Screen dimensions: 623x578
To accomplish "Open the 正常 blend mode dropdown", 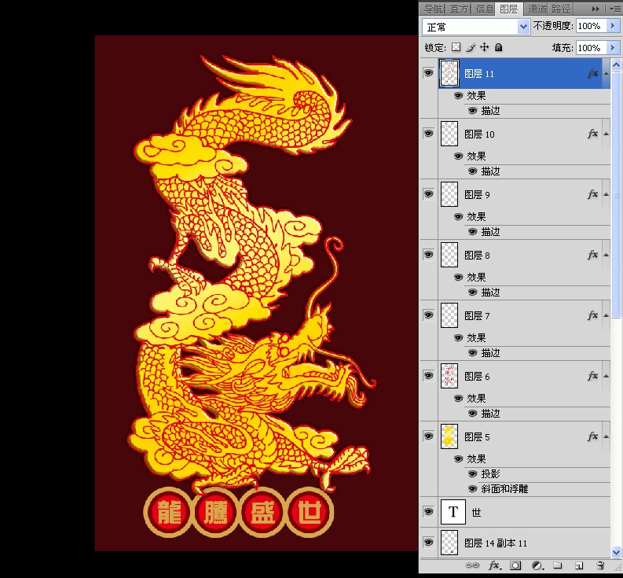I will tap(476, 27).
